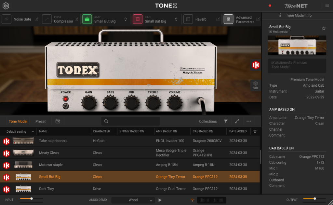333x205 pixels.
Task: Open the AUDIO DEMO Wood dropdown
Action: pyautogui.click(x=133, y=200)
